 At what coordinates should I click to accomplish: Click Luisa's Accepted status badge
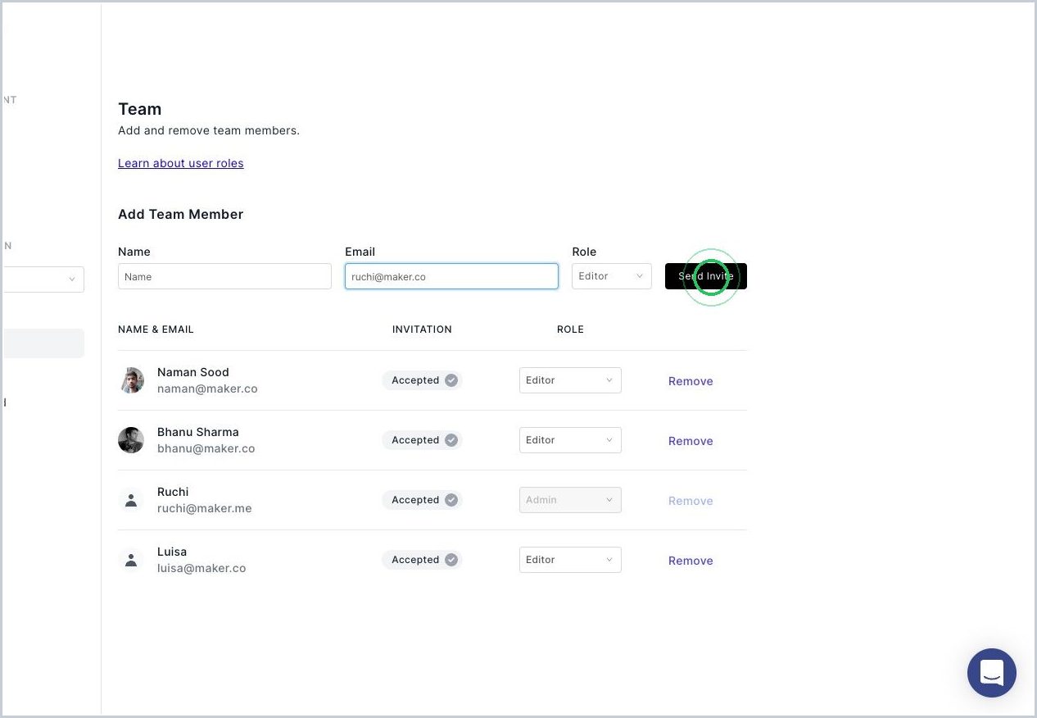(x=422, y=560)
